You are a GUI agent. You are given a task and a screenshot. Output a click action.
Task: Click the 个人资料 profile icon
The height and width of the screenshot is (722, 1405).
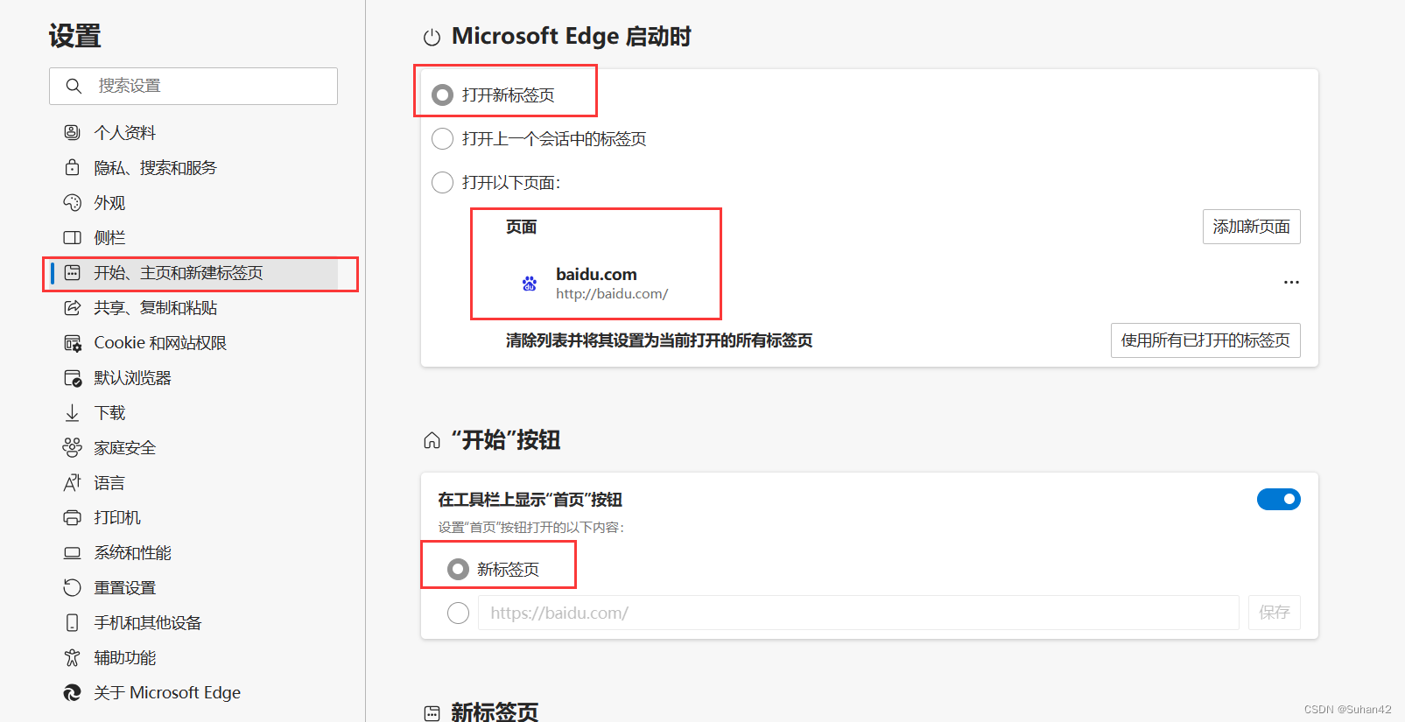pos(73,132)
